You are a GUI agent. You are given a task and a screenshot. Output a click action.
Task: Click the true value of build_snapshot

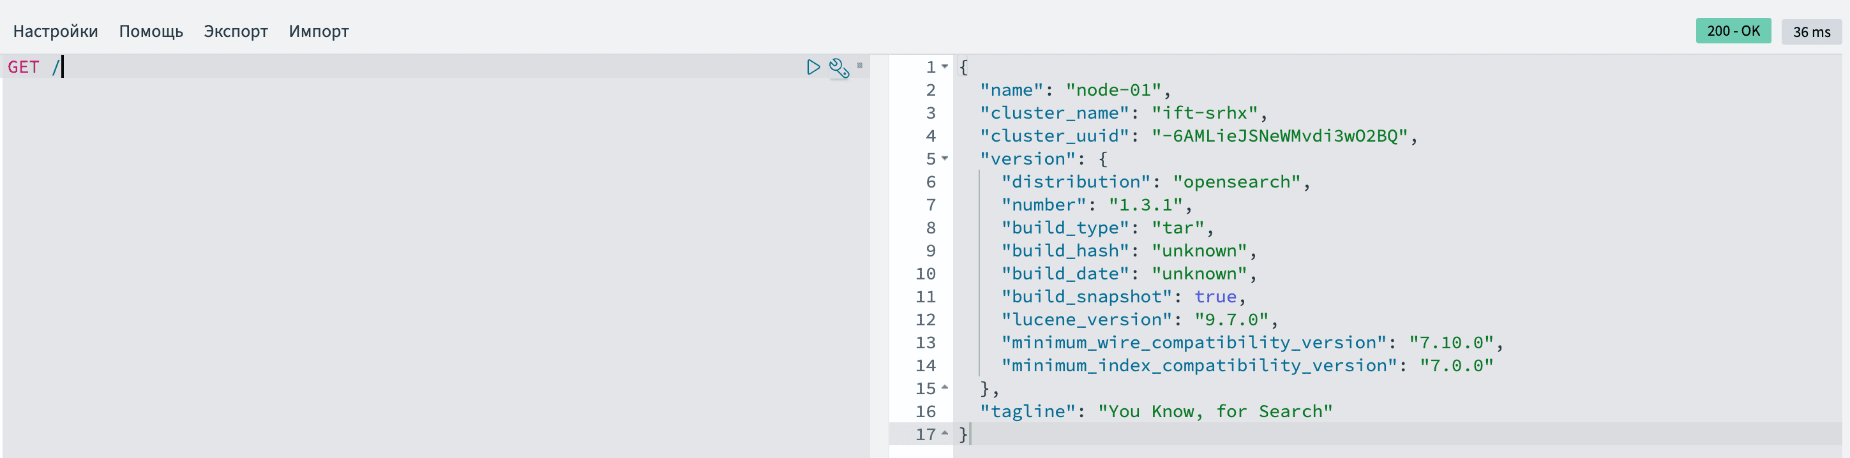point(1215,297)
